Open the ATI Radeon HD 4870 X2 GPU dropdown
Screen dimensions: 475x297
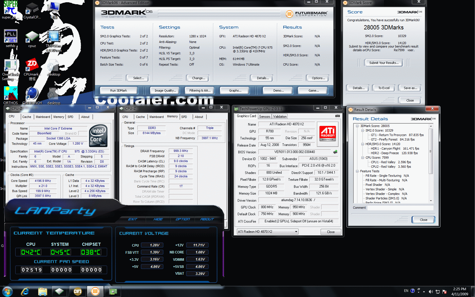click(x=267, y=231)
